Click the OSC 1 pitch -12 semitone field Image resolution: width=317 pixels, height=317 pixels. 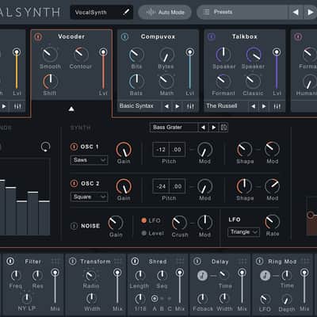(161, 150)
